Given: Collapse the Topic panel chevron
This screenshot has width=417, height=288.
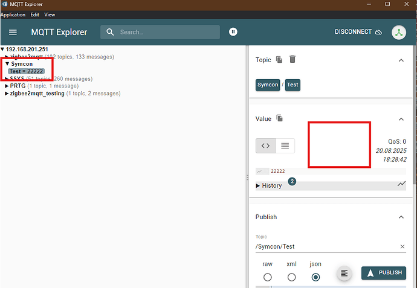Looking at the screenshot, I should 401,60.
